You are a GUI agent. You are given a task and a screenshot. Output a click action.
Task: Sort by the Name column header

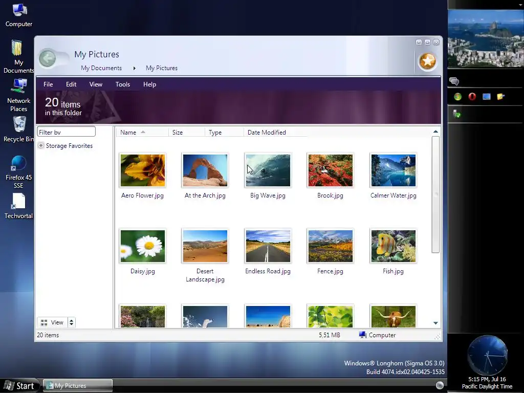coord(142,133)
